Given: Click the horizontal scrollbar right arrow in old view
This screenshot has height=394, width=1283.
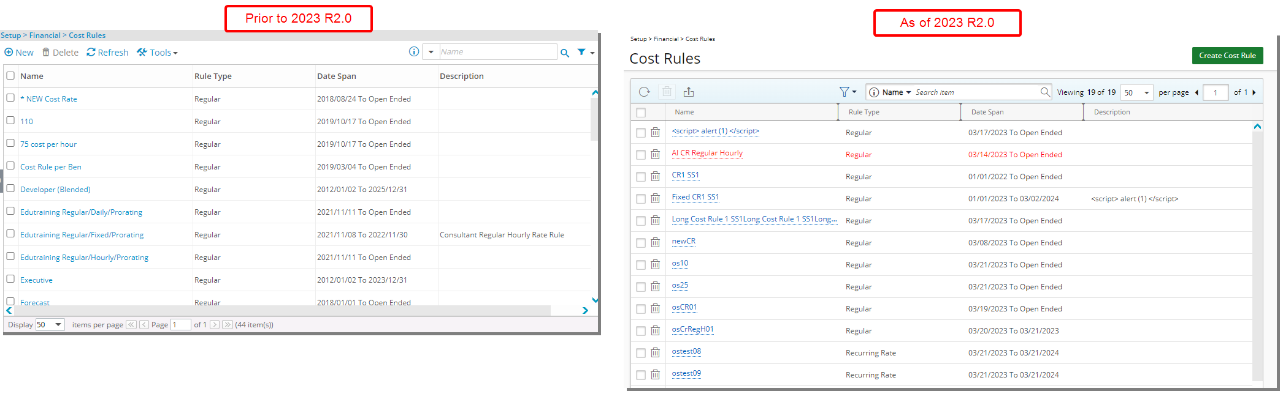Looking at the screenshot, I should [585, 311].
